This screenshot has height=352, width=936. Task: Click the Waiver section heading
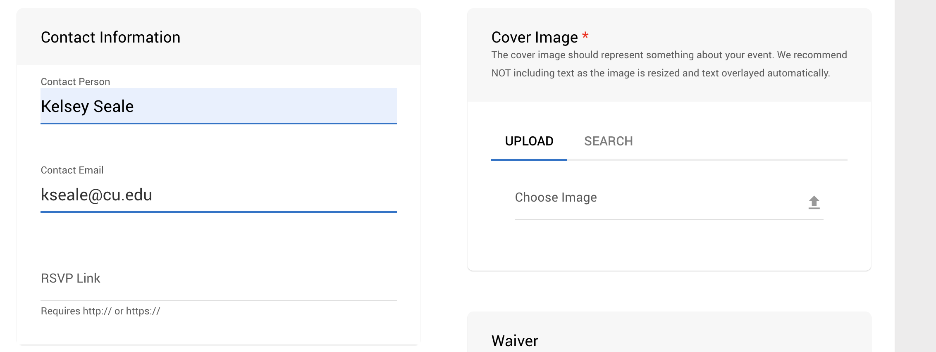pos(515,341)
